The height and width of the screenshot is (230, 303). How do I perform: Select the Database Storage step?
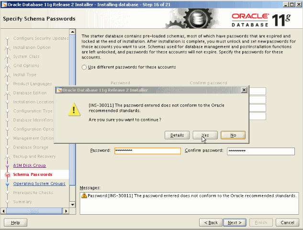(x=31, y=147)
